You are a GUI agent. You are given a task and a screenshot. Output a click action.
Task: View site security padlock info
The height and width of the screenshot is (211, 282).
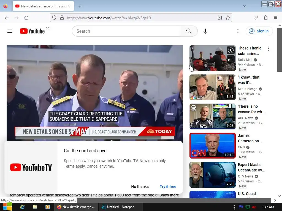pos(62,18)
